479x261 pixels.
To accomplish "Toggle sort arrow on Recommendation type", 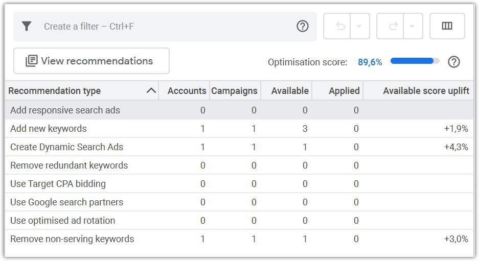I will tap(151, 91).
